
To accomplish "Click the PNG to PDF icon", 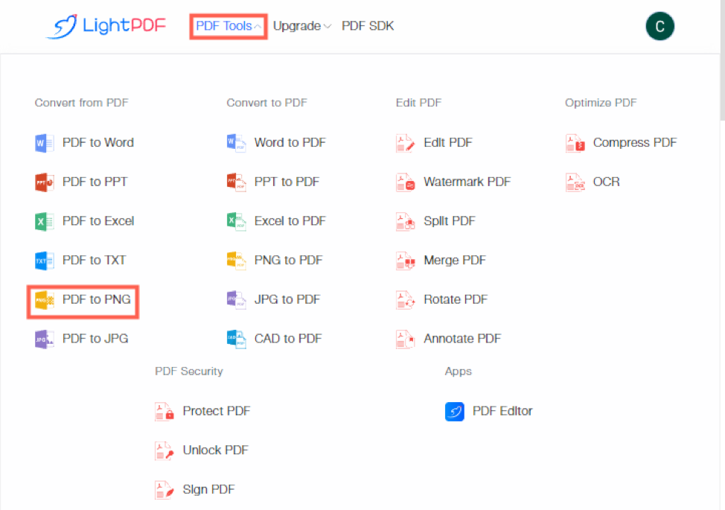I will 236,261.
